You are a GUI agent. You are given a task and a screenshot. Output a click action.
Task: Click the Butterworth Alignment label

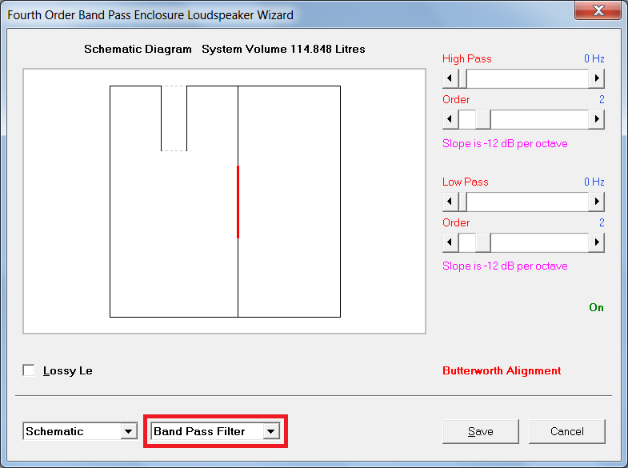coord(502,370)
